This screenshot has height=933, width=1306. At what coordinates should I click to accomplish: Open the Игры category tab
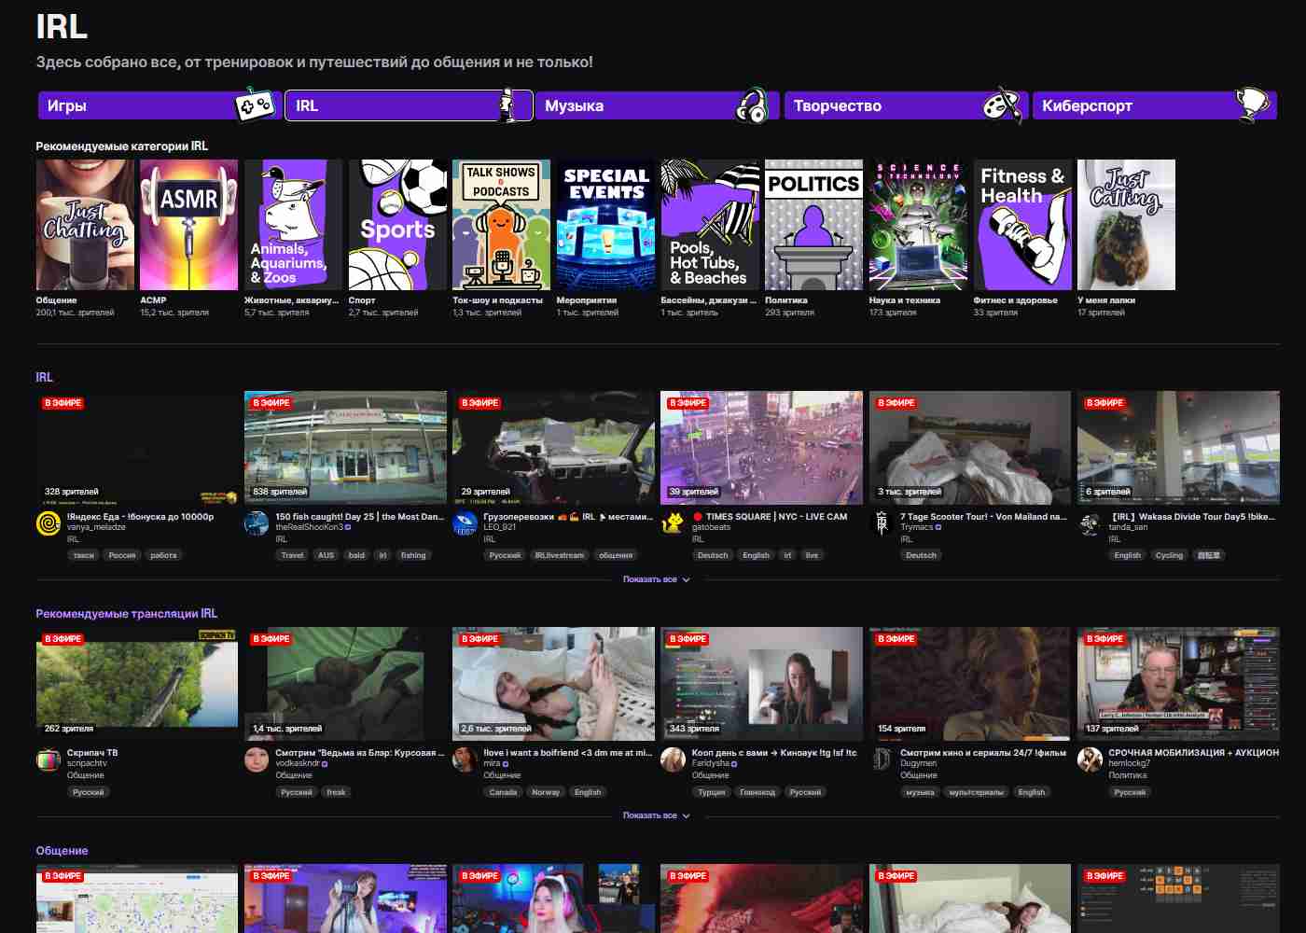coord(159,105)
